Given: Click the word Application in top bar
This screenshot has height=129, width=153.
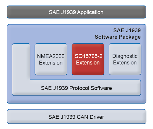Looking at the screenshot, I should 90,12.
